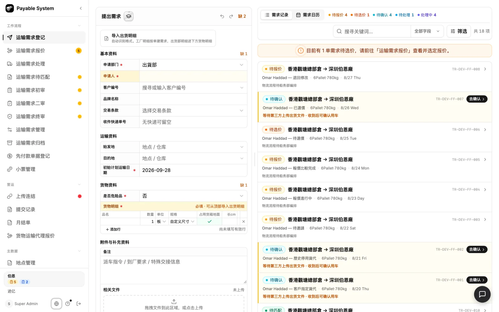Screen dimensions: 499x312
Task: Click 导入出货明细 import button
Action: click(158, 38)
